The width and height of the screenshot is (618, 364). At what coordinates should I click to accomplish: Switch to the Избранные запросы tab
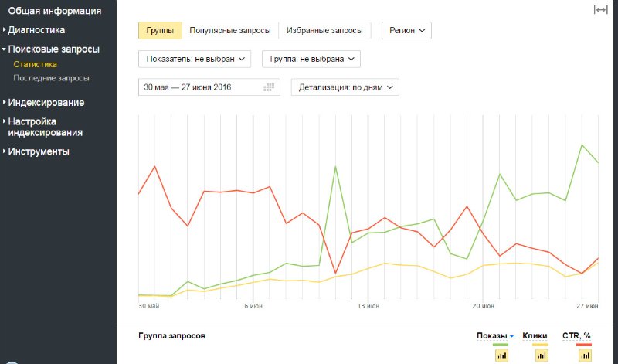pyautogui.click(x=324, y=31)
